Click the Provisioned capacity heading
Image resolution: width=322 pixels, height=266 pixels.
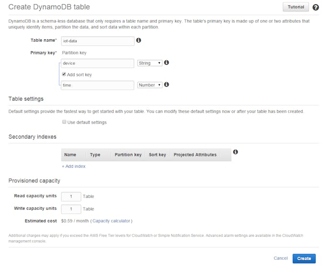tap(34, 181)
